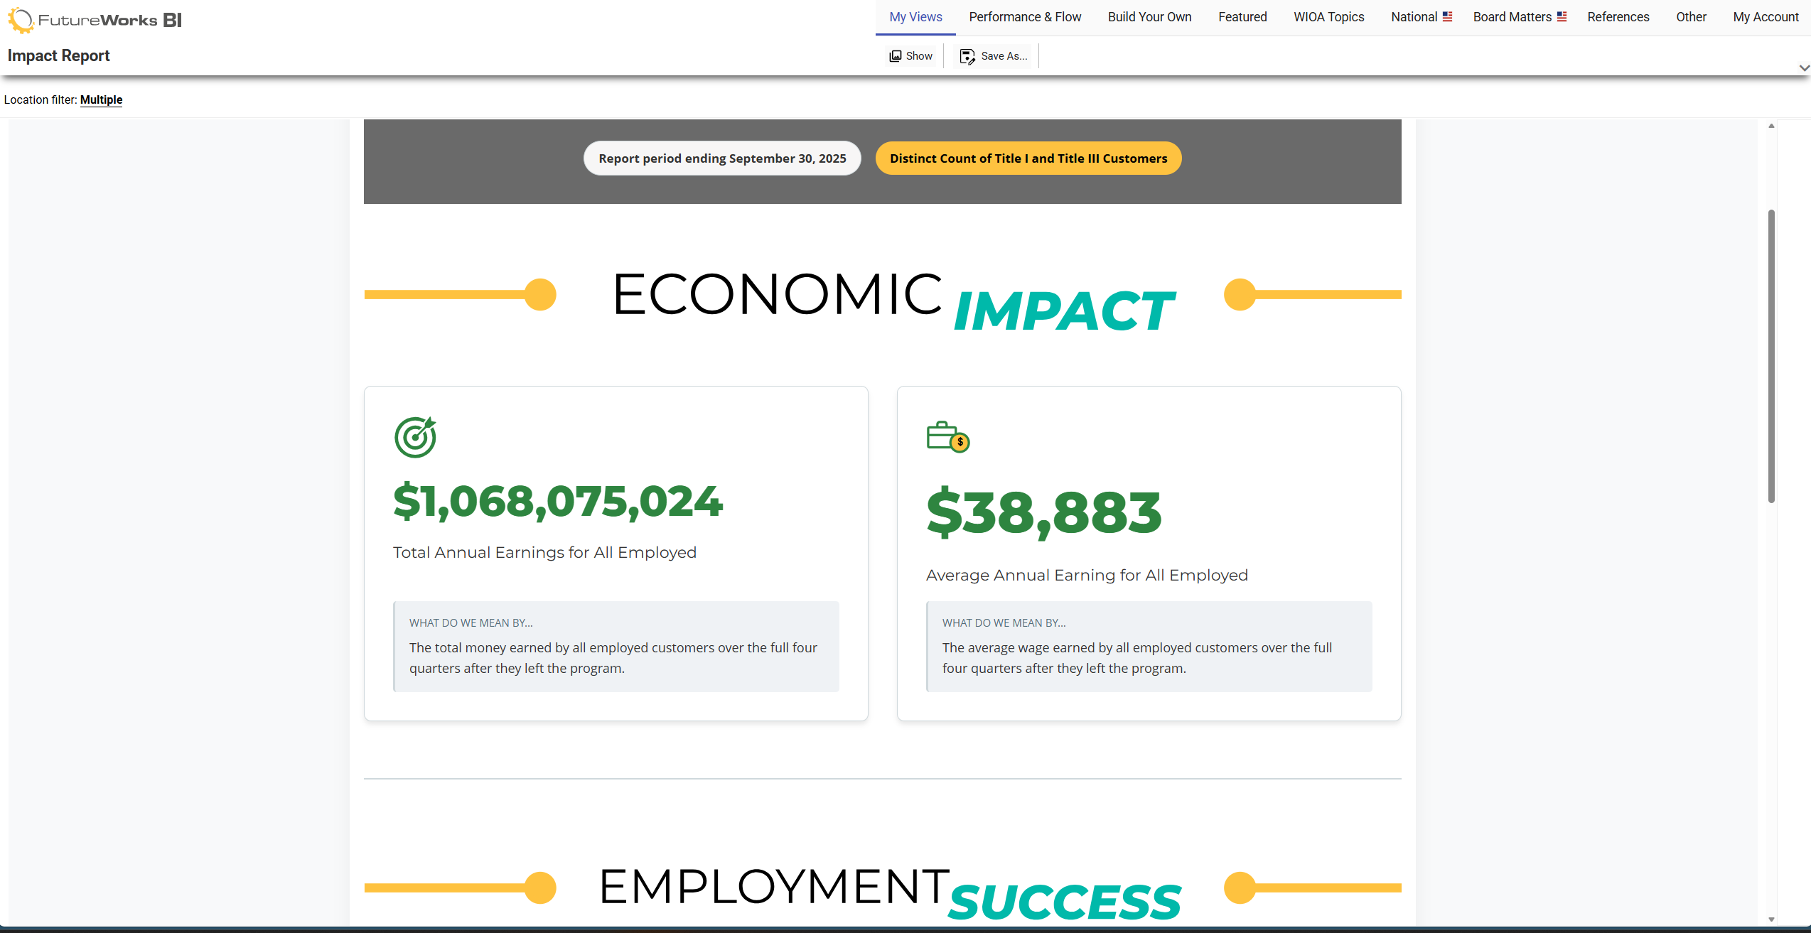
Task: Click the briefcase with dollar icon
Action: point(948,437)
